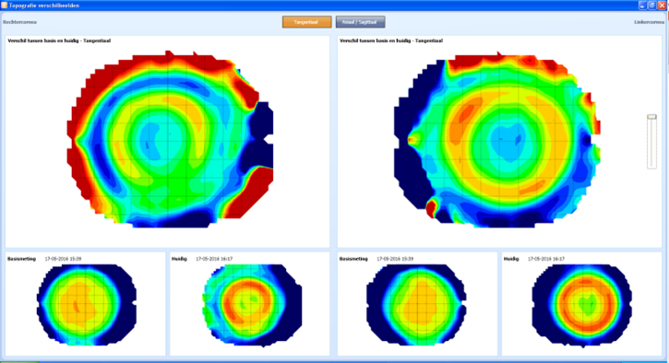Select right eye Basismeting topography thumbnail
Image resolution: width=669 pixels, height=363 pixels.
pos(87,305)
